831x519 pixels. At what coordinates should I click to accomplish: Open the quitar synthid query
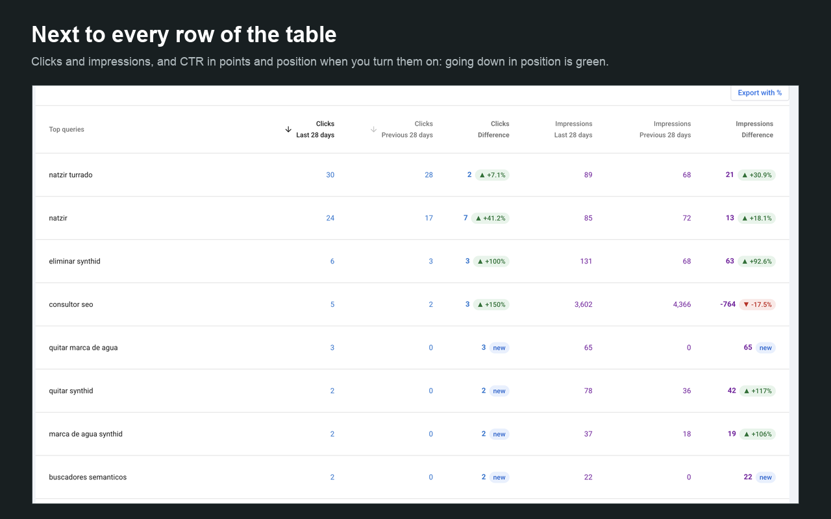71,391
